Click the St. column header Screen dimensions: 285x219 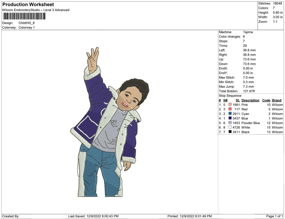tap(238, 100)
